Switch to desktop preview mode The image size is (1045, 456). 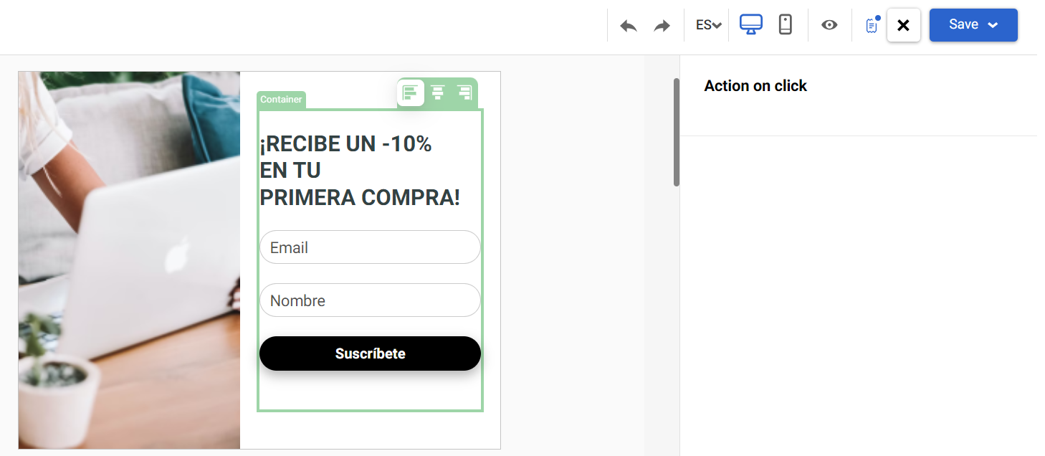click(750, 25)
